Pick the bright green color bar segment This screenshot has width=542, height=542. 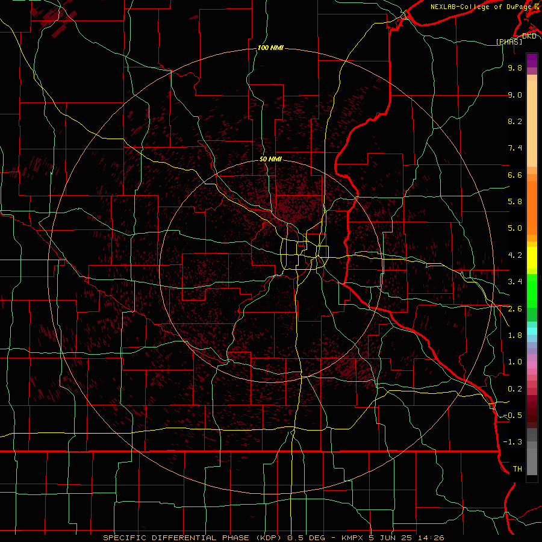point(532,290)
